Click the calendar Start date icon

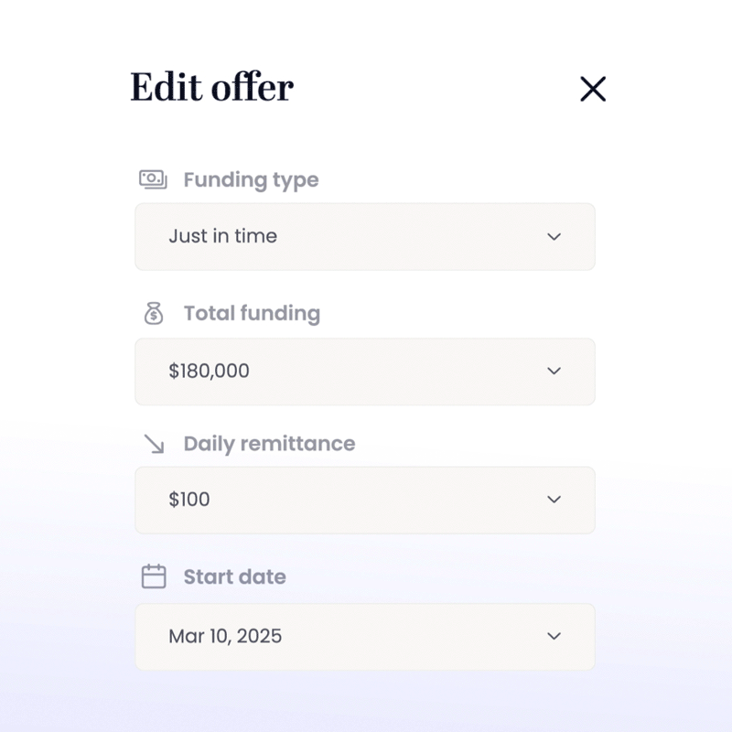(154, 576)
